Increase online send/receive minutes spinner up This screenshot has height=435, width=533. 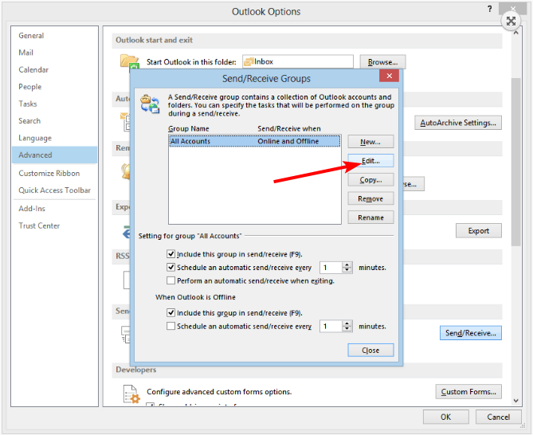(x=347, y=265)
